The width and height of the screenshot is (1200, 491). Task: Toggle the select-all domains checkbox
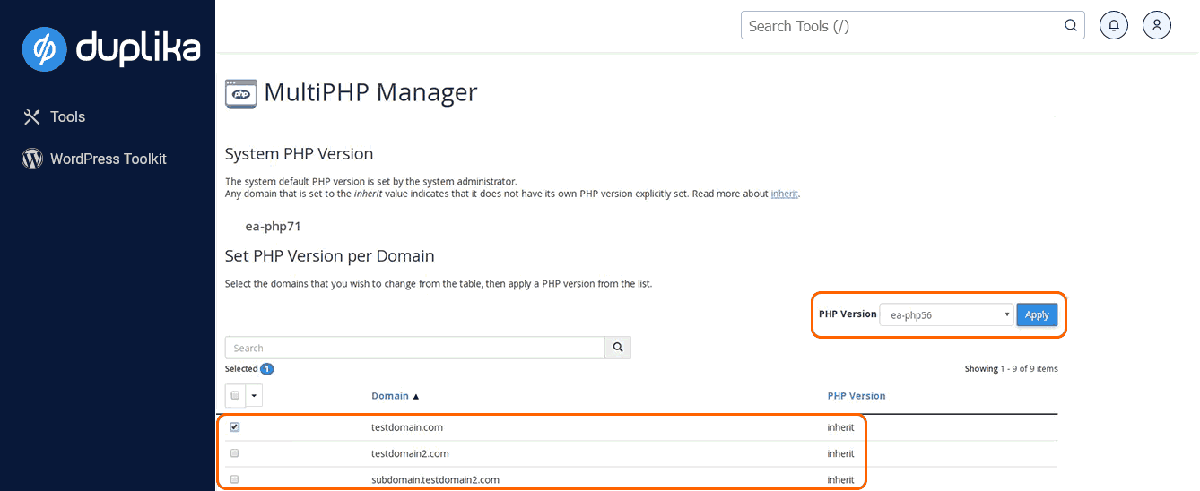(x=235, y=395)
